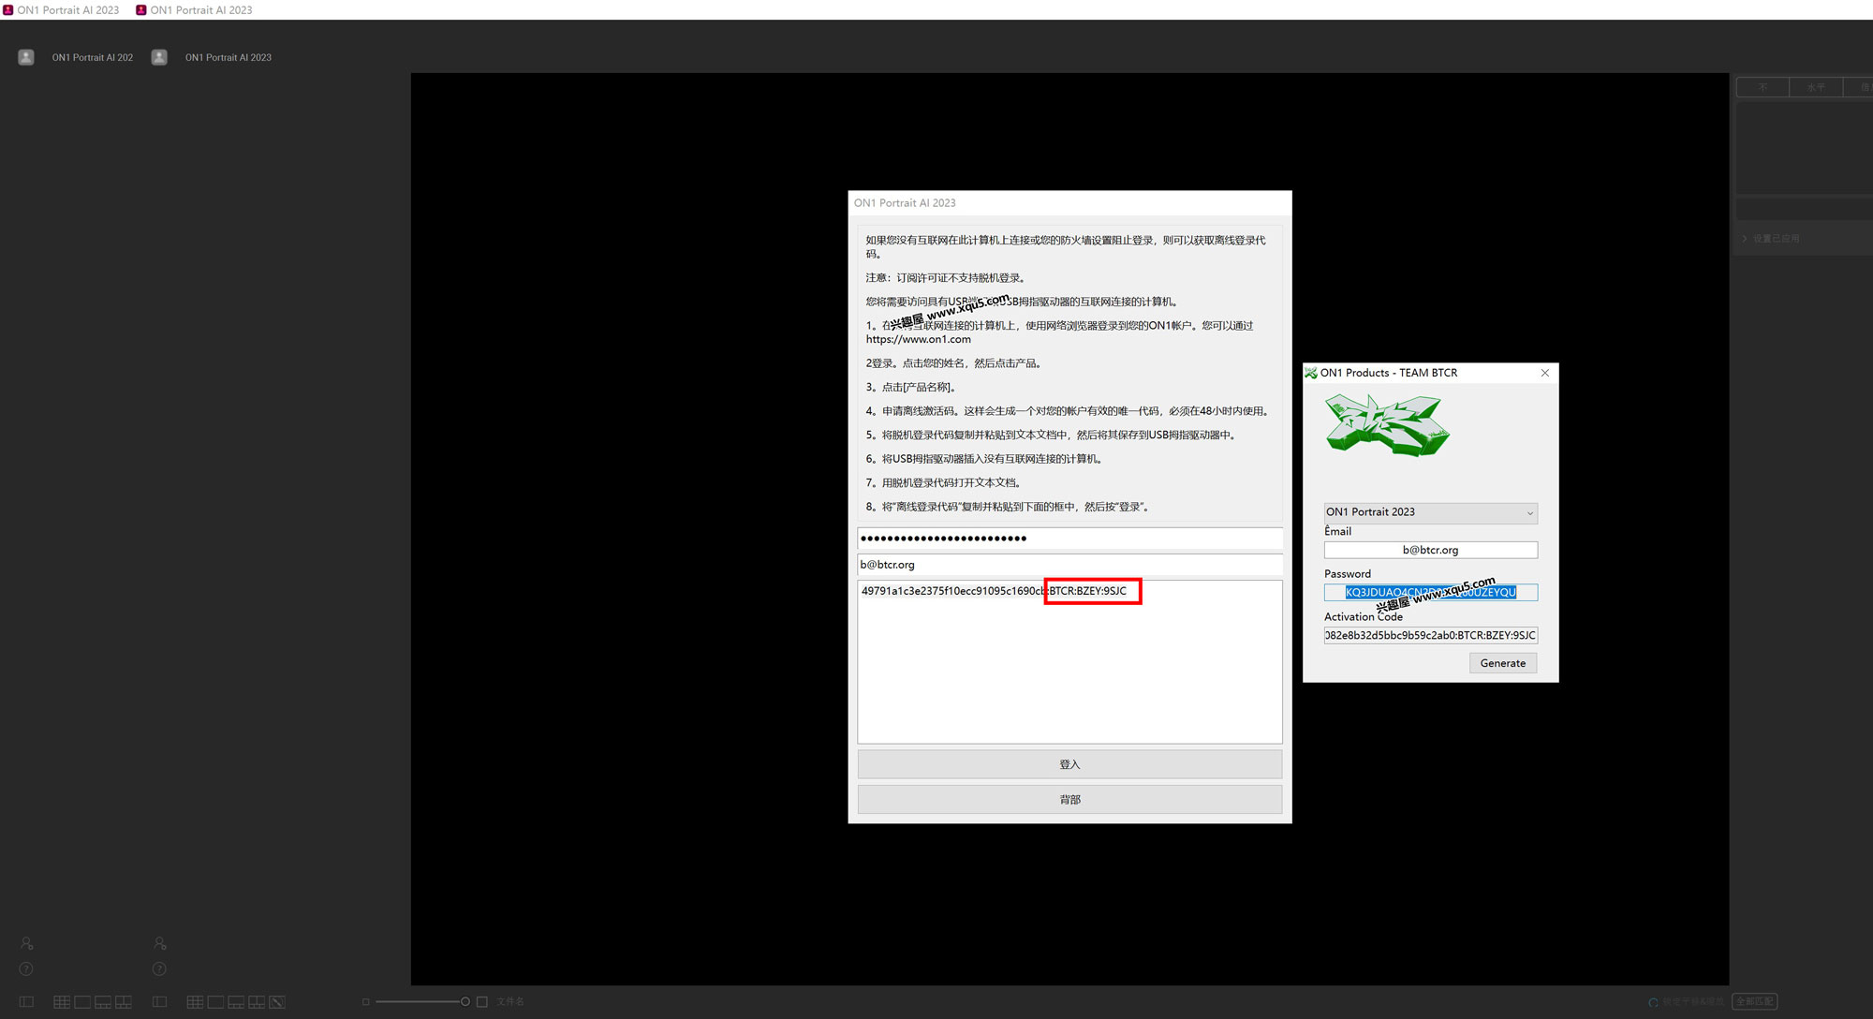Adjust the thumbnail size slider handle

[x=465, y=1002]
